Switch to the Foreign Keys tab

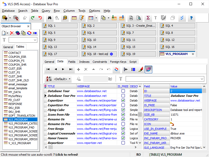click(x=118, y=62)
